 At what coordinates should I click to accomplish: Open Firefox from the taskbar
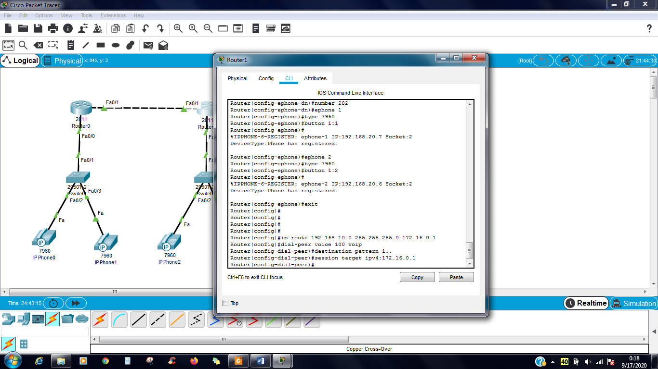coord(194,361)
